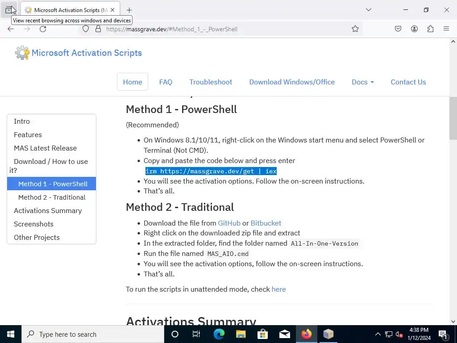Open Mail app from taskbar

(x=284, y=334)
